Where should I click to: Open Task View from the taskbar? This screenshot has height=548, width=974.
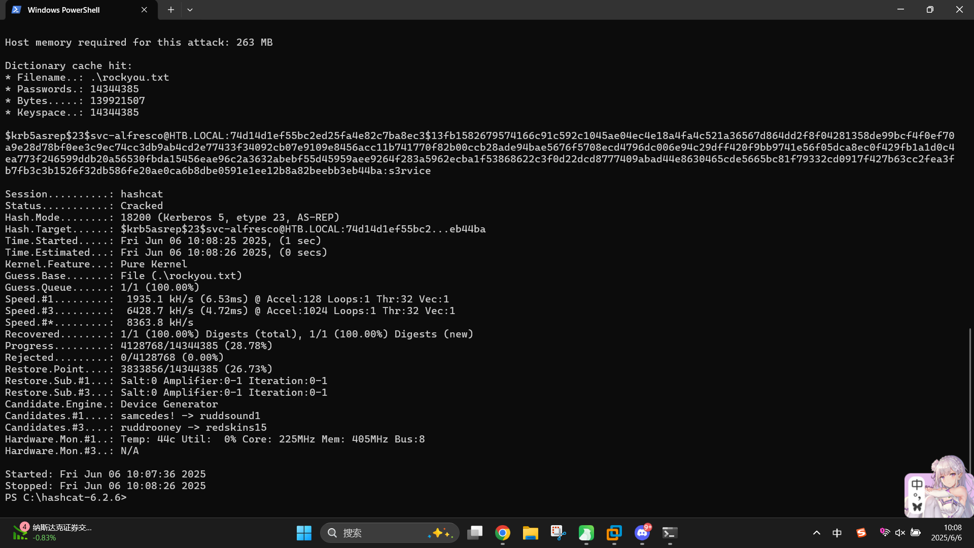click(475, 533)
